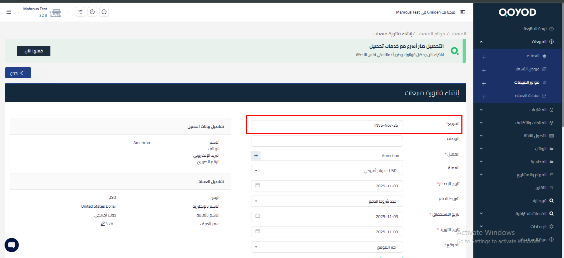Click the store building icon by Mahrous Test
This screenshot has height=258, width=564.
[x=55, y=13]
